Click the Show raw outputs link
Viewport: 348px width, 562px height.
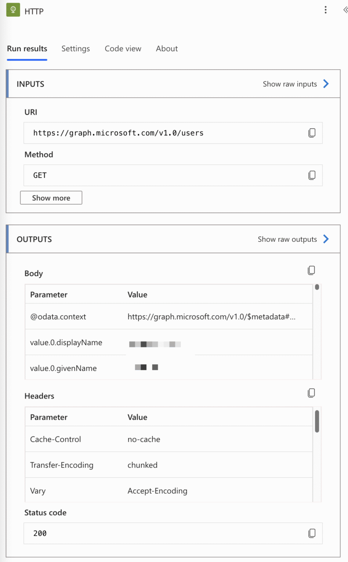(x=286, y=239)
